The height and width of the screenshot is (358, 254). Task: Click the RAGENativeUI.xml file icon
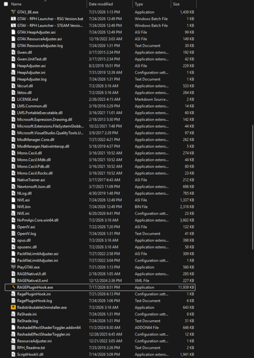coord(13,281)
